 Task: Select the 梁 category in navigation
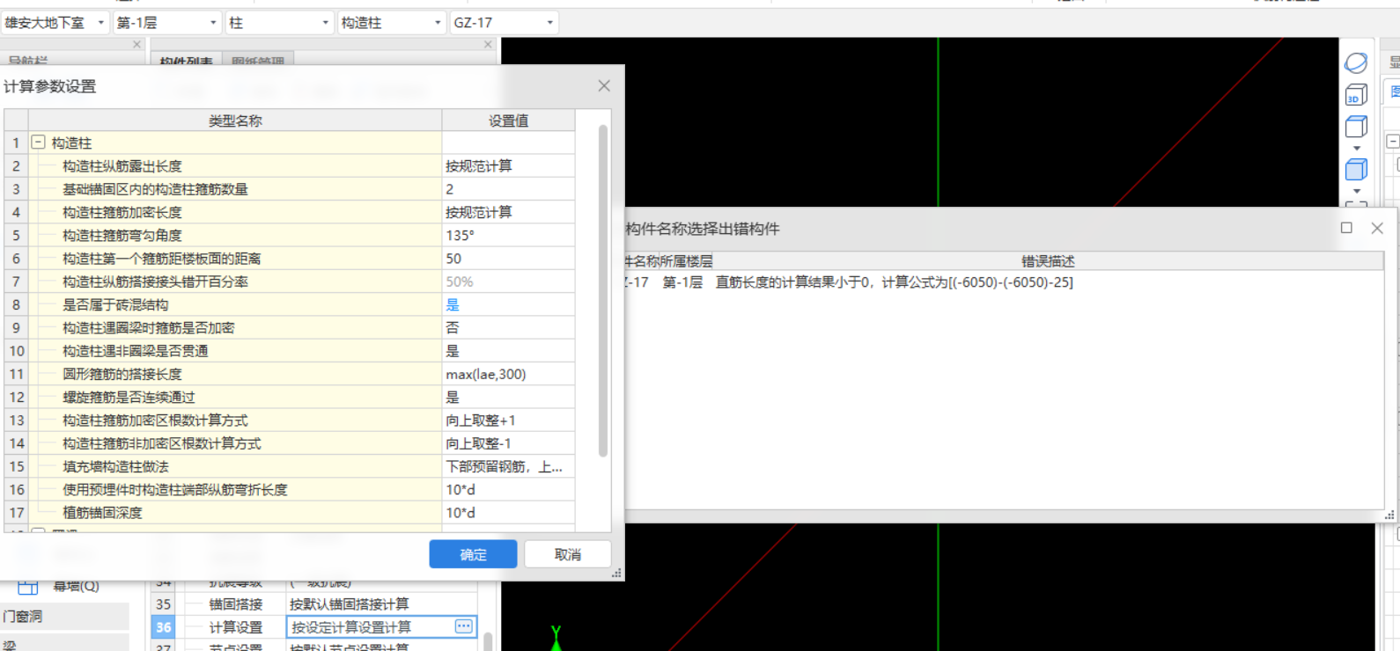[64, 644]
